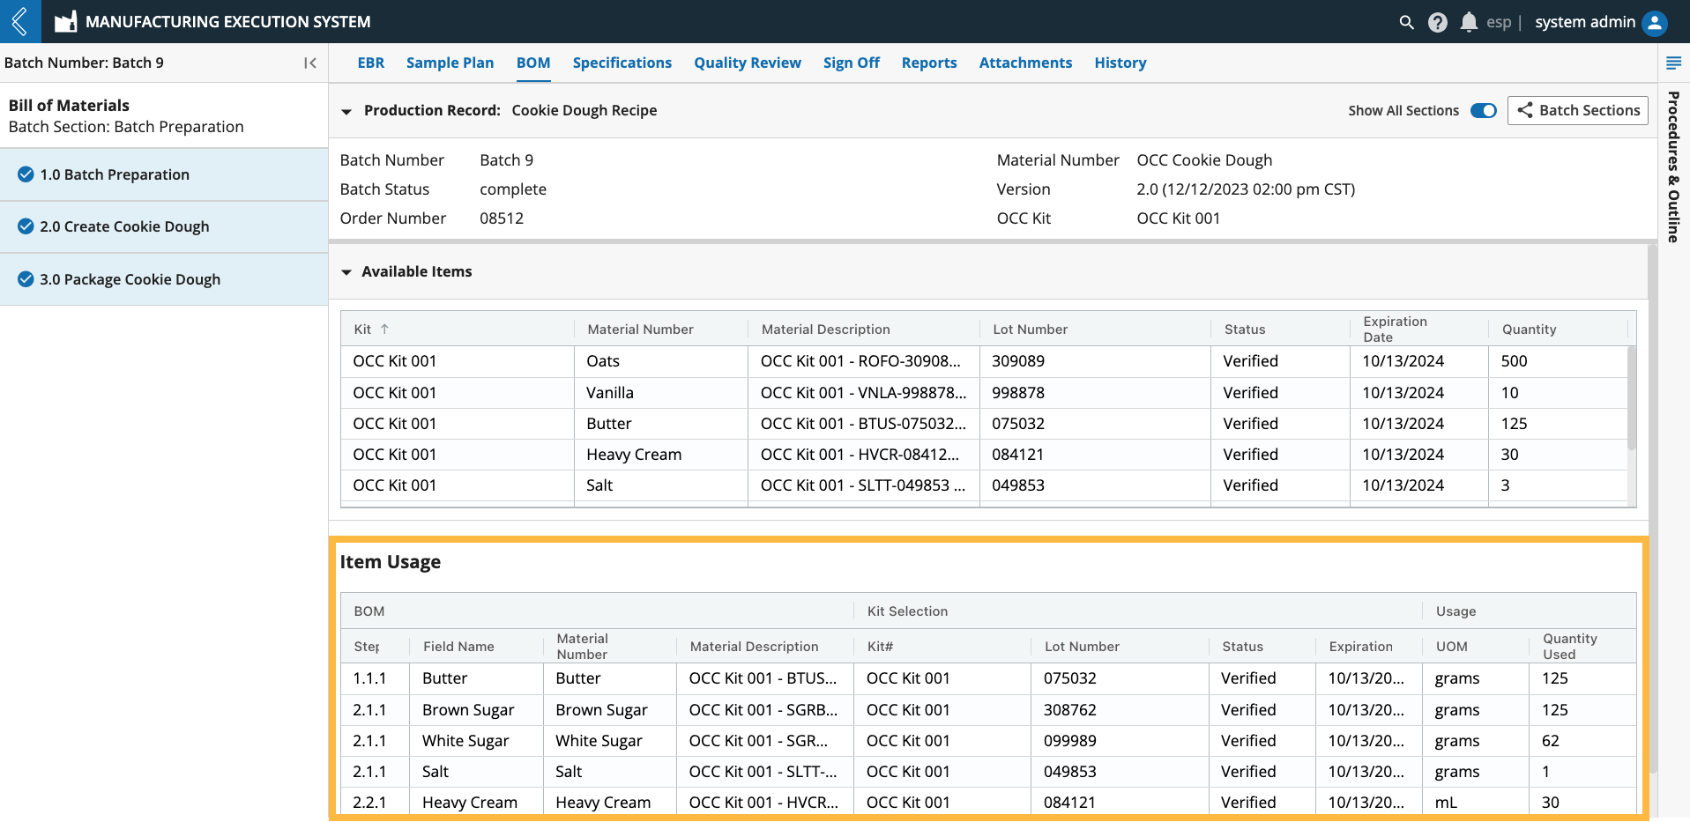
Task: Click the system admin username
Action: (x=1585, y=22)
